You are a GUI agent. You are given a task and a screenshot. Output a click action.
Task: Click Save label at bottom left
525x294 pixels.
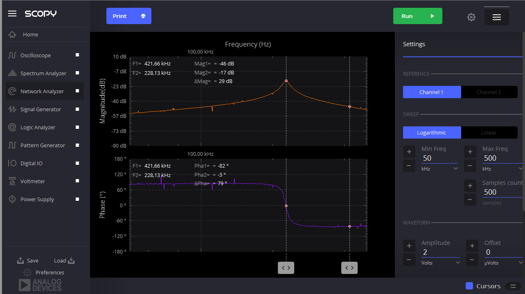click(33, 261)
